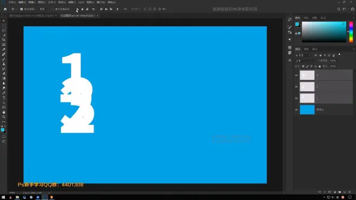Switch to the 色板 (Swatches) tab
356x200 pixels.
click(x=306, y=18)
